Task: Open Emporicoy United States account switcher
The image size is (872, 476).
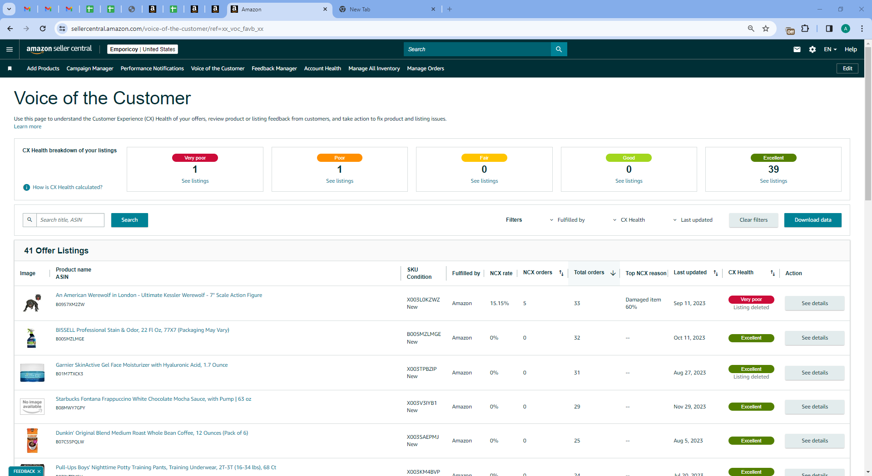Action: 143,49
